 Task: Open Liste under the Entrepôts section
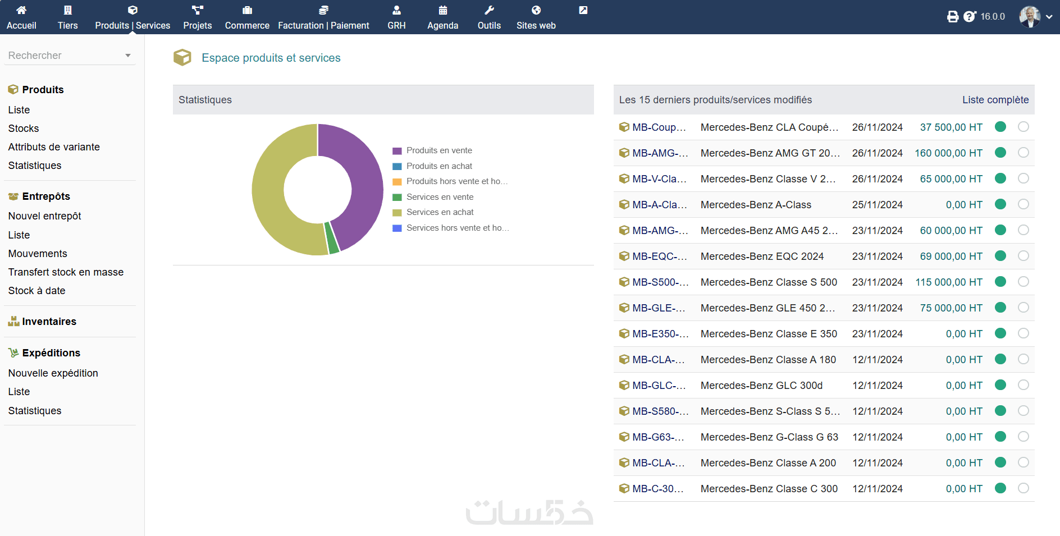point(19,235)
